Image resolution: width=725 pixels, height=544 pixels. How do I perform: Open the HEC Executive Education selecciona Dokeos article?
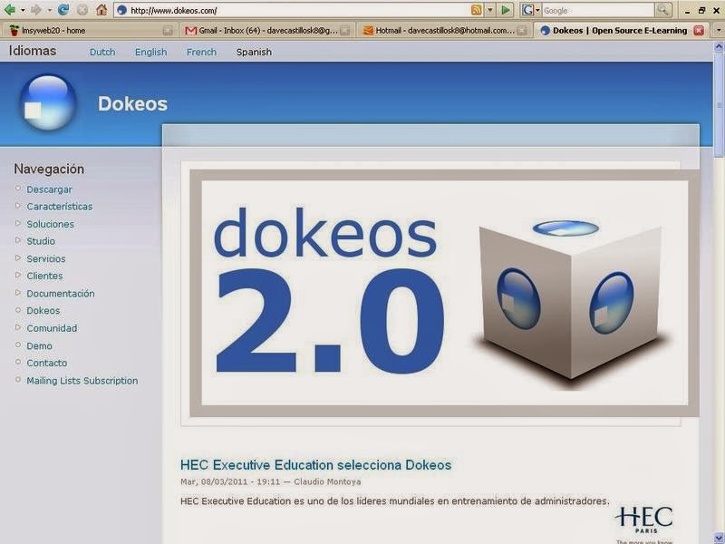(x=315, y=465)
